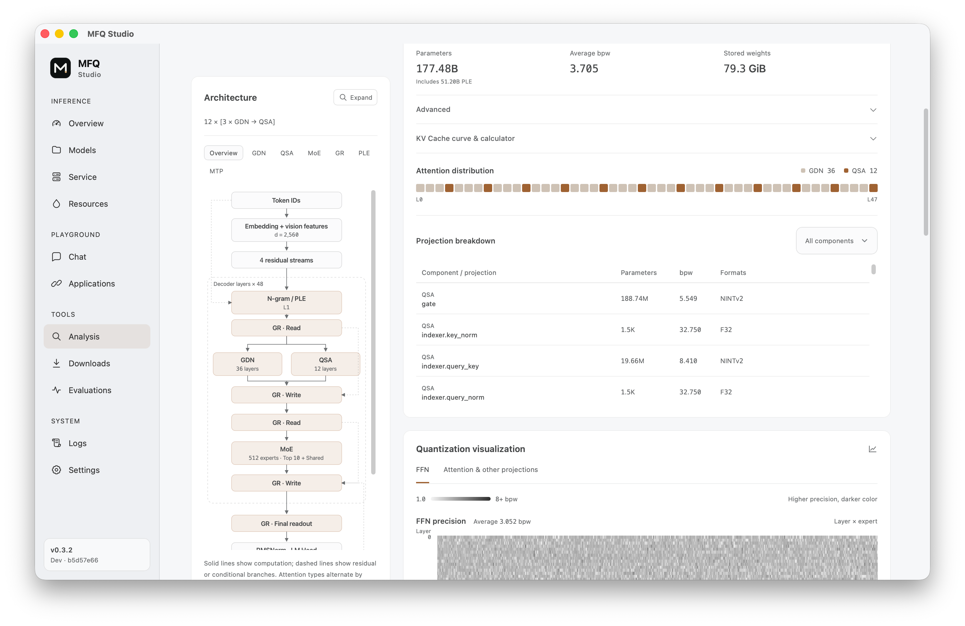
Task: Expand the Advanced section
Action: pyautogui.click(x=646, y=109)
